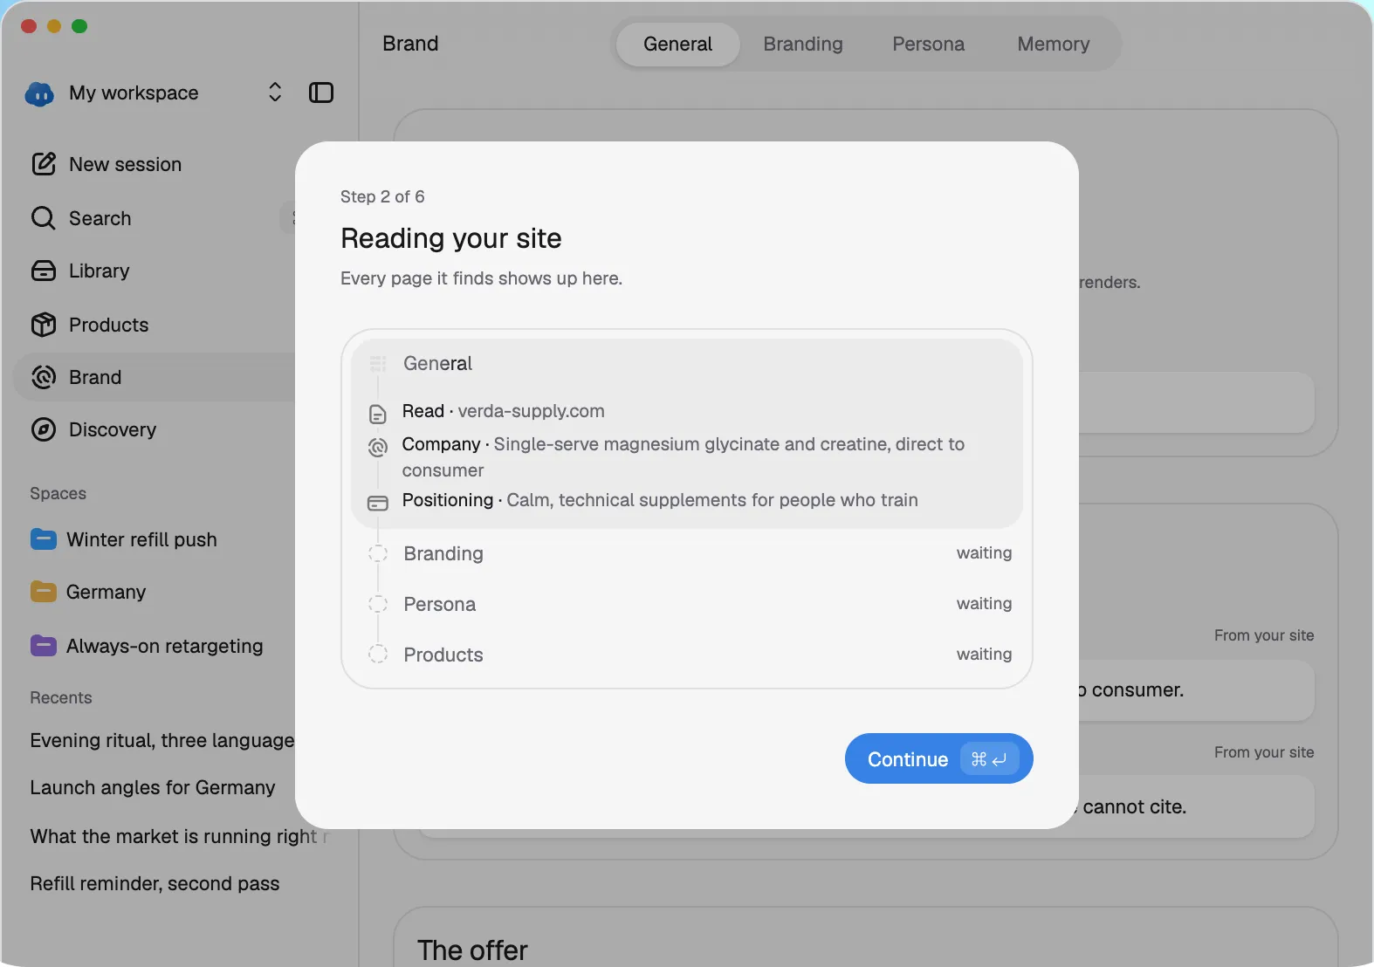Click the card icon beside Positioning row

click(378, 503)
